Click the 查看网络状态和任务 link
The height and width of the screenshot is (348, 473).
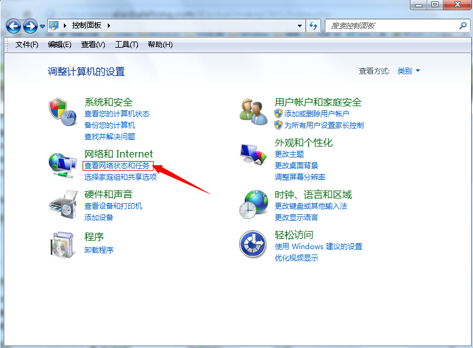pos(117,165)
